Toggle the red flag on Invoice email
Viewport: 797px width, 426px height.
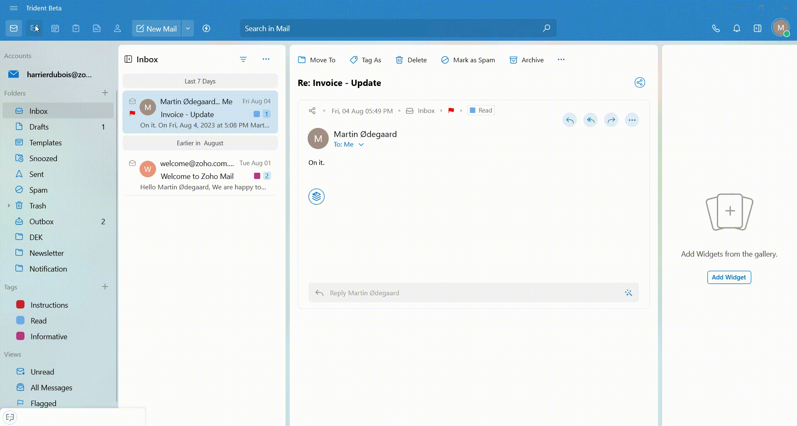[x=132, y=113]
